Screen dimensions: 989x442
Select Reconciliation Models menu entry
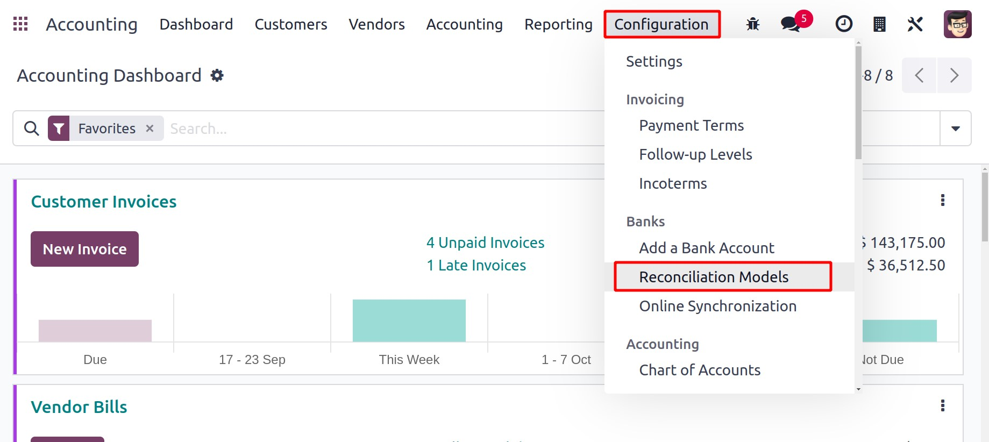pyautogui.click(x=713, y=277)
